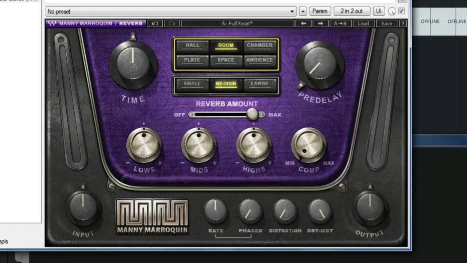The image size is (467, 263).
Task: Click the Param button
Action: point(320,11)
